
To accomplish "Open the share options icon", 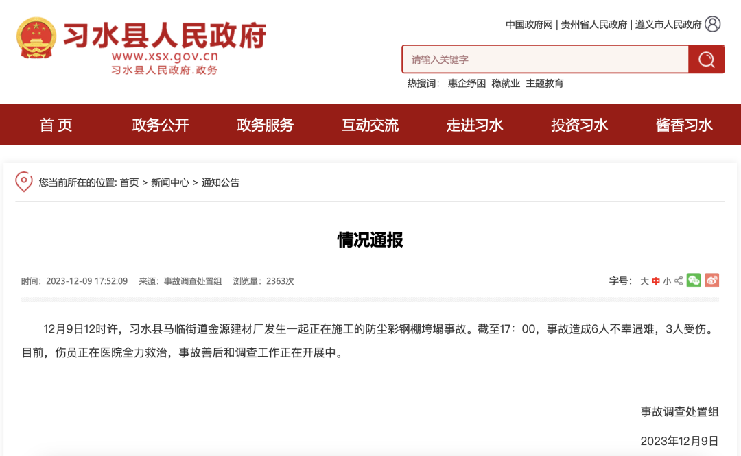I will tap(678, 280).
